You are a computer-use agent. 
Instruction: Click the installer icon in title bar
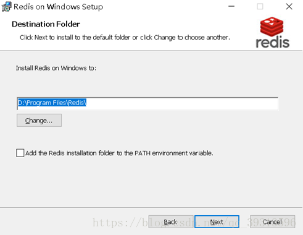coord(6,7)
